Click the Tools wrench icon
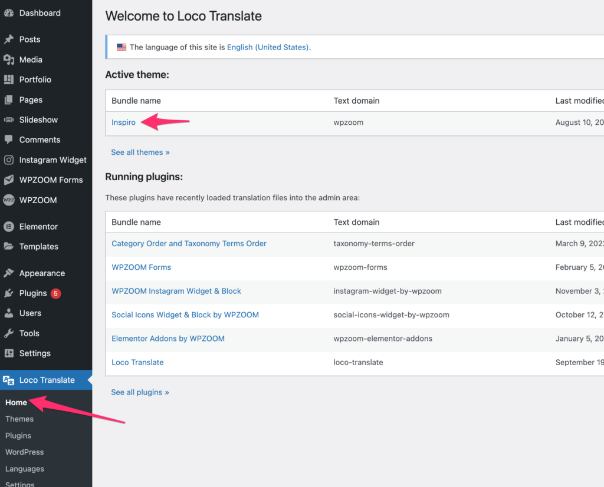Image resolution: width=604 pixels, height=487 pixels. click(x=9, y=333)
